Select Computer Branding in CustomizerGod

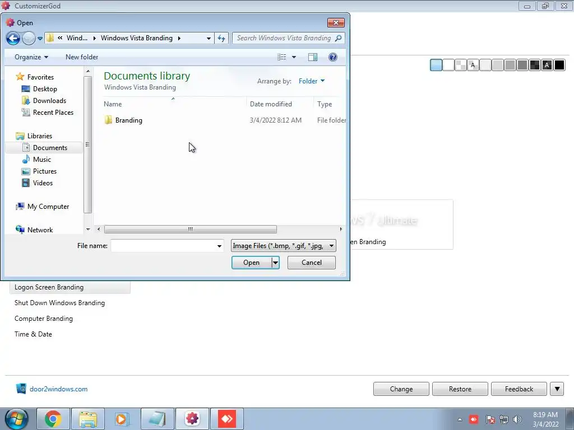click(44, 319)
